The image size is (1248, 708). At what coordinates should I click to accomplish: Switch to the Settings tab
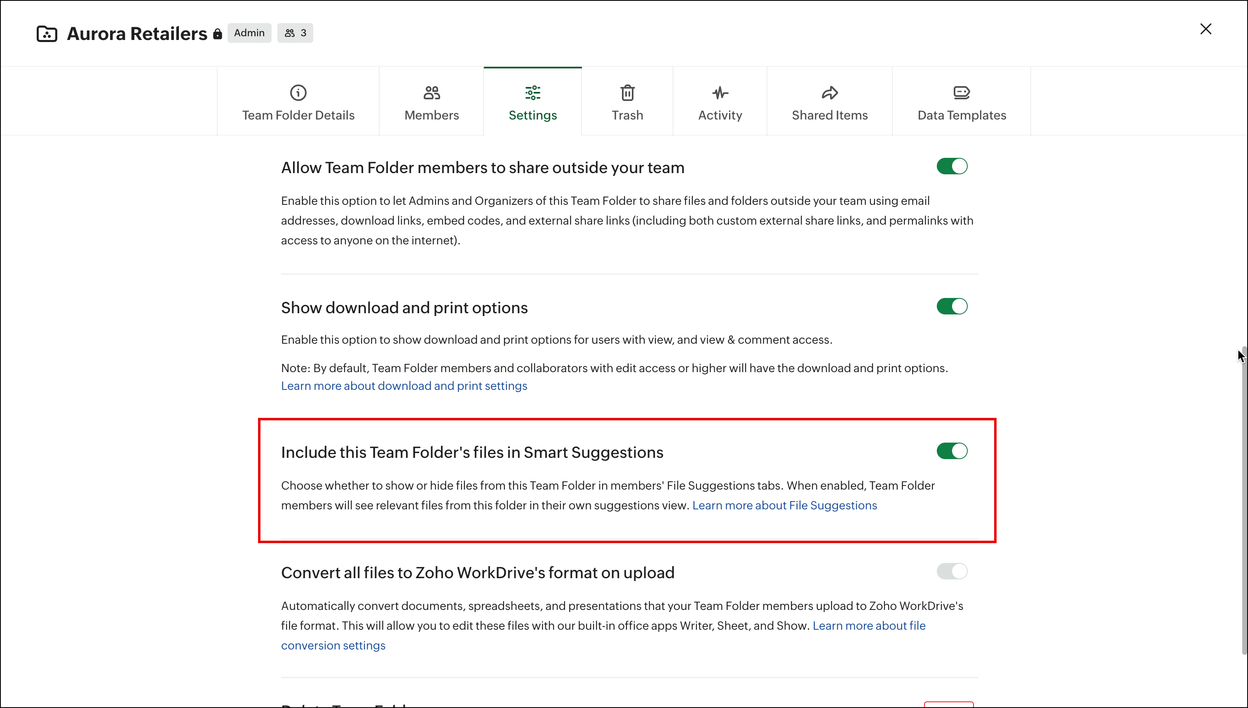point(533,115)
